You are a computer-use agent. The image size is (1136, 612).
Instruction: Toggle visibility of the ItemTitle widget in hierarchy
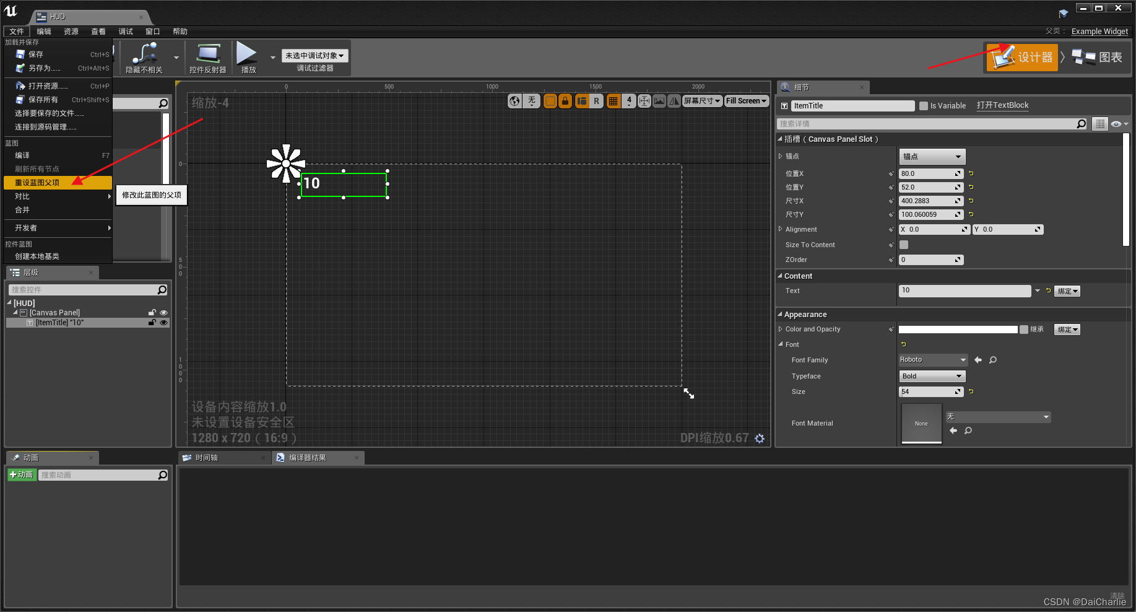click(x=163, y=322)
